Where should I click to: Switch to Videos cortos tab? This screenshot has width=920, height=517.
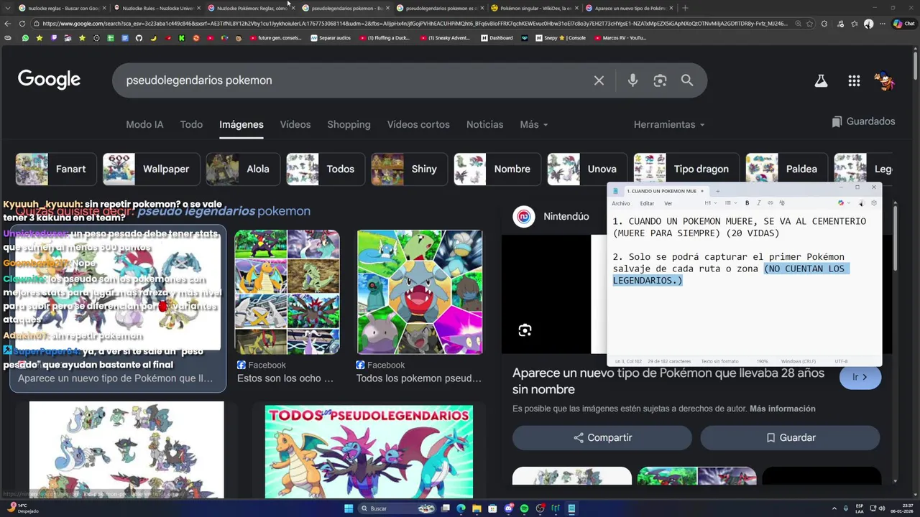pos(418,124)
